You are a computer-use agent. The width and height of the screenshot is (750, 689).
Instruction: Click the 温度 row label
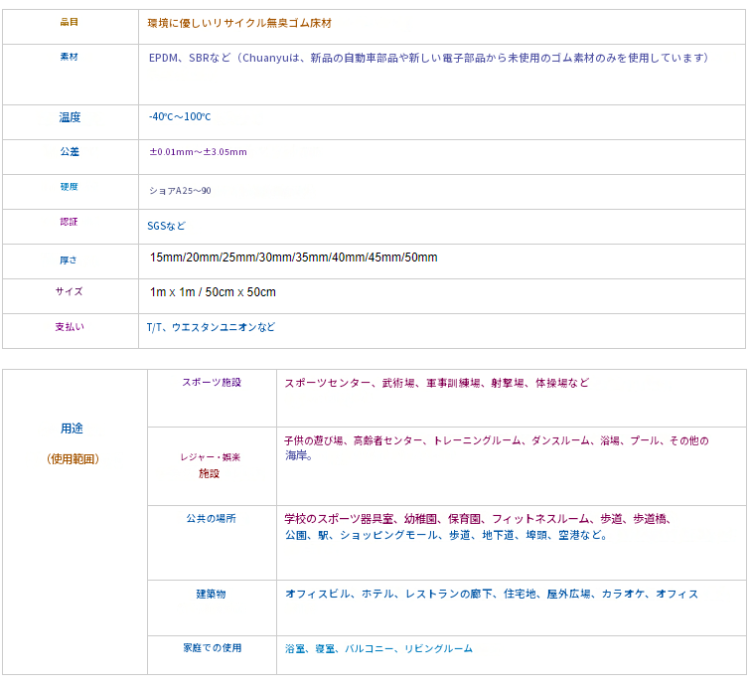click(70, 117)
